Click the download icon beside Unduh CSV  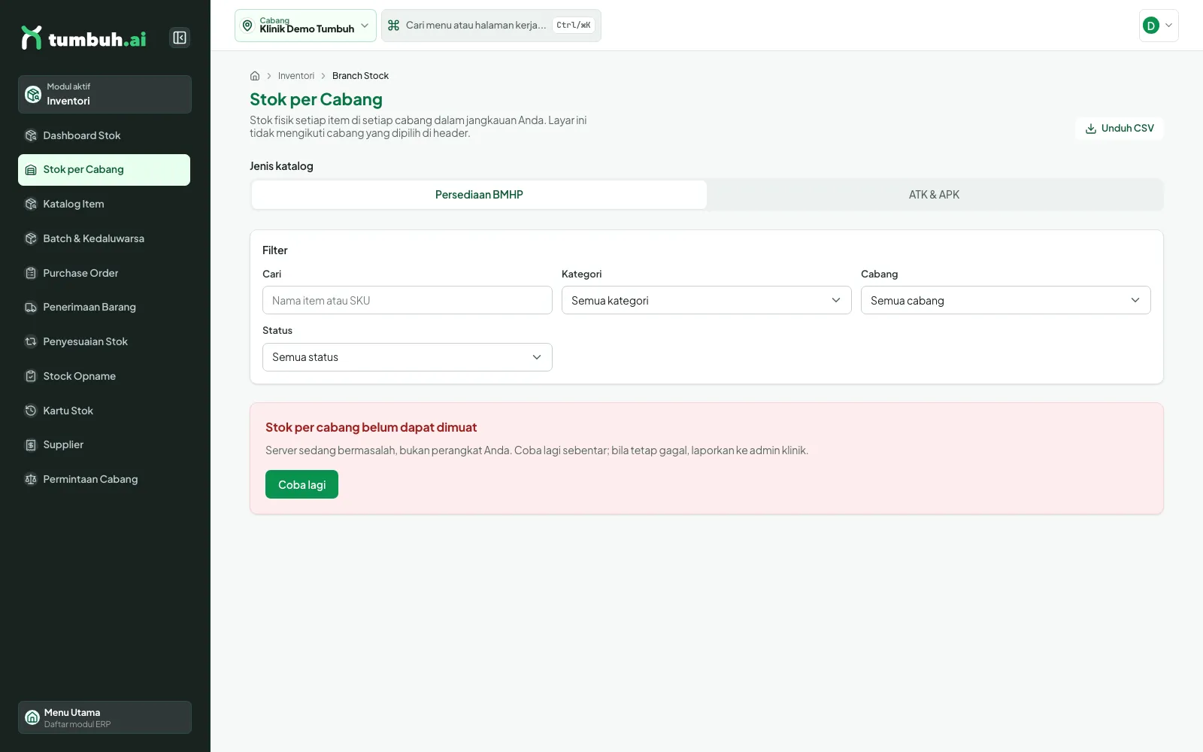coord(1091,129)
